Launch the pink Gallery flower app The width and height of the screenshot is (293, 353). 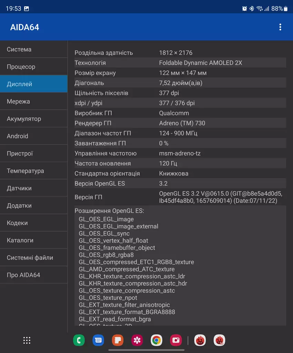(x=137, y=340)
